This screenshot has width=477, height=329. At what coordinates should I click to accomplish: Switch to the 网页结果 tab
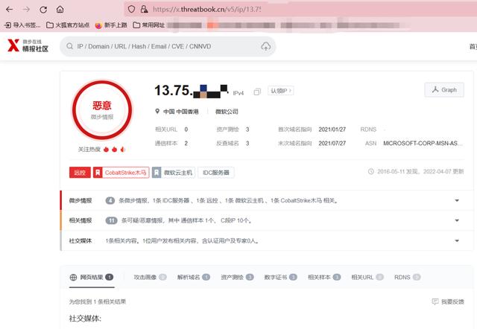point(92,277)
